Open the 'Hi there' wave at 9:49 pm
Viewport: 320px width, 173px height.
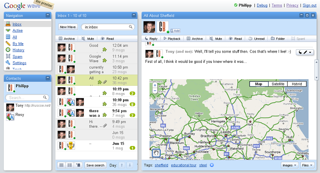tap(96, 124)
